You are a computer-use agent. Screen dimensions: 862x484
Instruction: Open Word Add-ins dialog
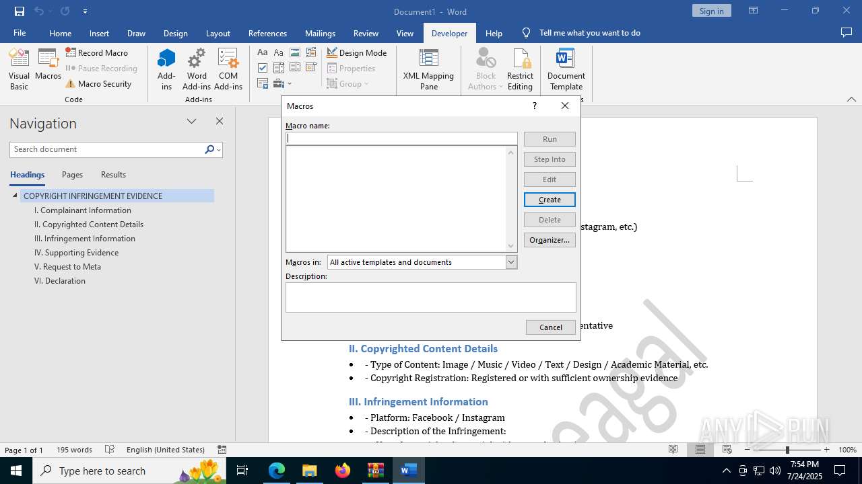click(x=197, y=69)
